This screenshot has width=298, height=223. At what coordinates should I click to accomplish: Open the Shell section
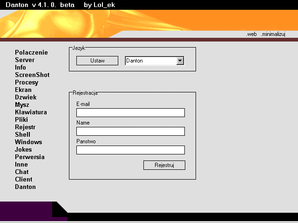[22, 135]
